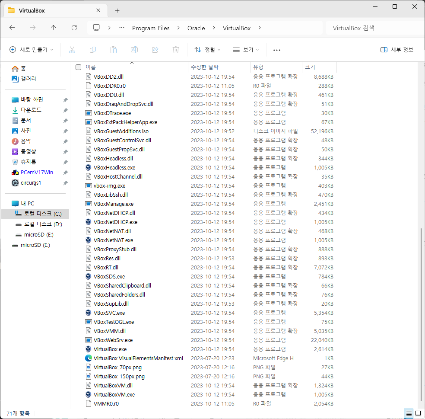Open Recycle Bin in sidebar
This screenshot has width=425, height=419.
[x=24, y=162]
